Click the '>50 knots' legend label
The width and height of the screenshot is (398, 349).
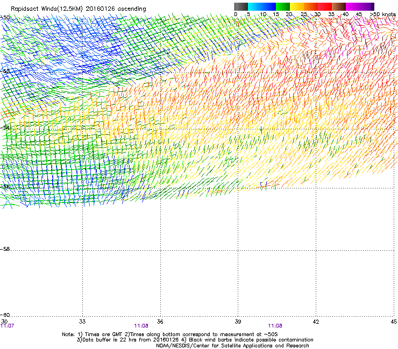click(382, 14)
